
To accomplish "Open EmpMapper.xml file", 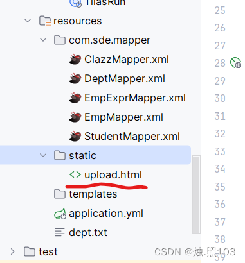I will [123, 117].
